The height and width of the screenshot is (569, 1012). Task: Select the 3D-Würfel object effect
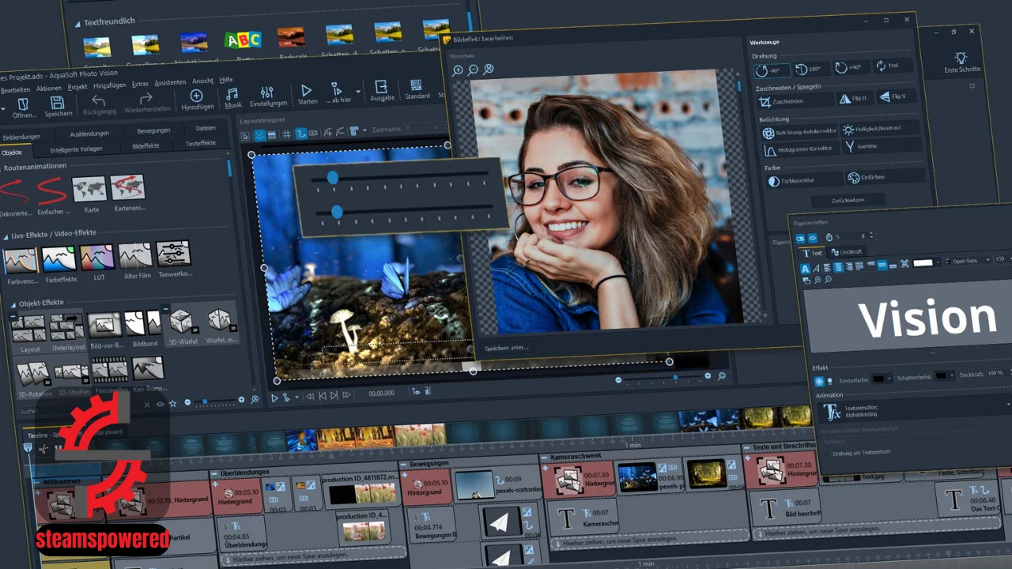[182, 321]
